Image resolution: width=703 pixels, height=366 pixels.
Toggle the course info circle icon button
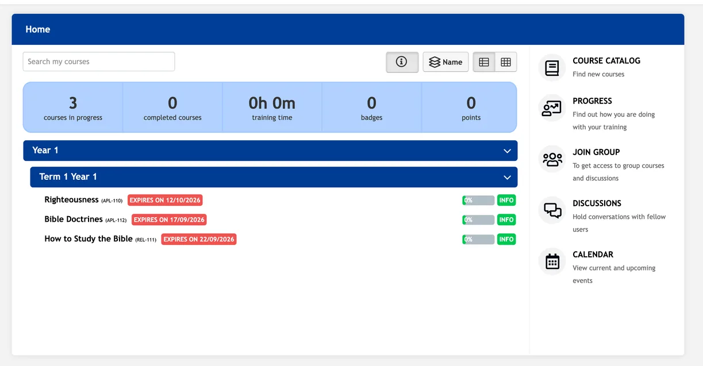[402, 62]
